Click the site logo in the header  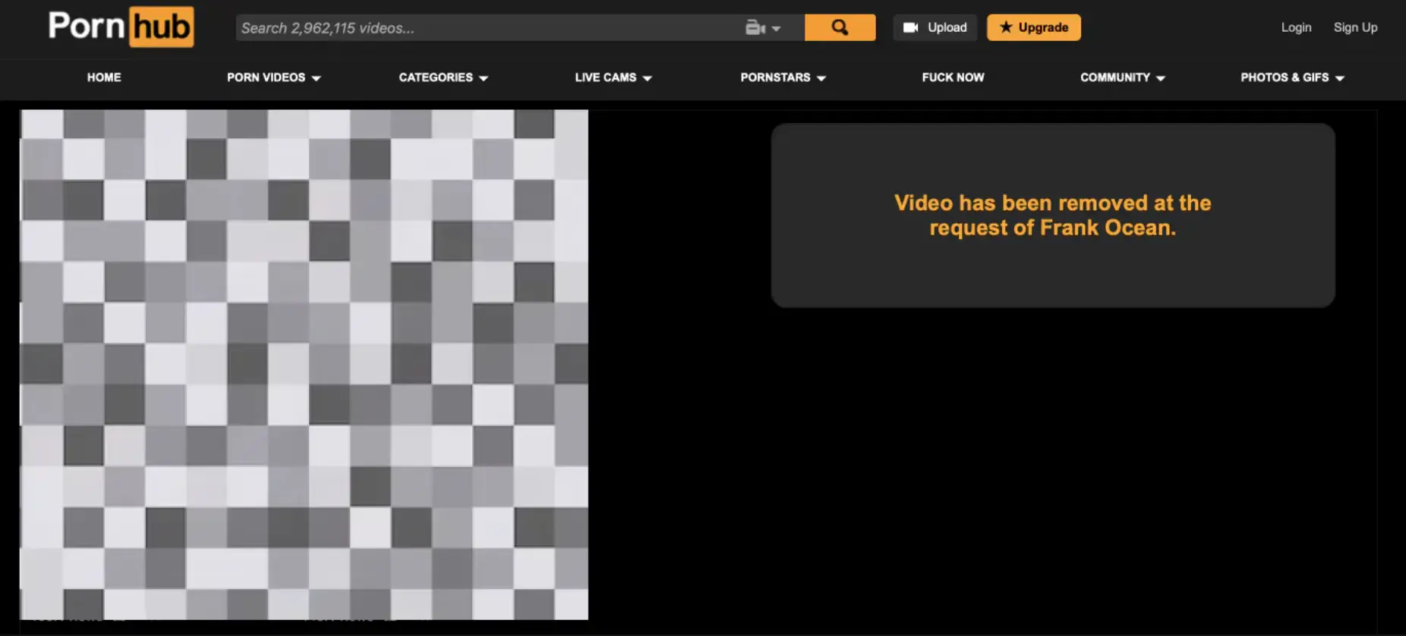[121, 27]
